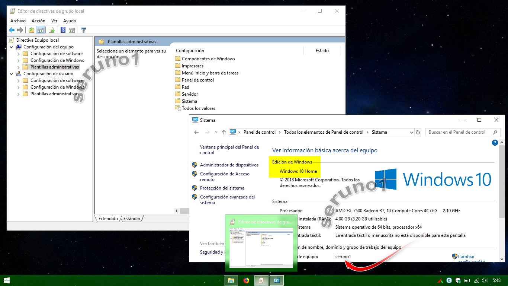Open the recent locations dropdown in Sistema
The height and width of the screenshot is (286, 508).
click(216, 132)
